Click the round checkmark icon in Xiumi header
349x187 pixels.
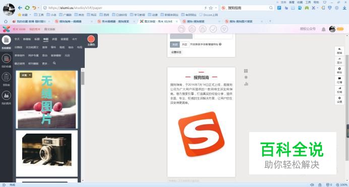click(x=213, y=29)
